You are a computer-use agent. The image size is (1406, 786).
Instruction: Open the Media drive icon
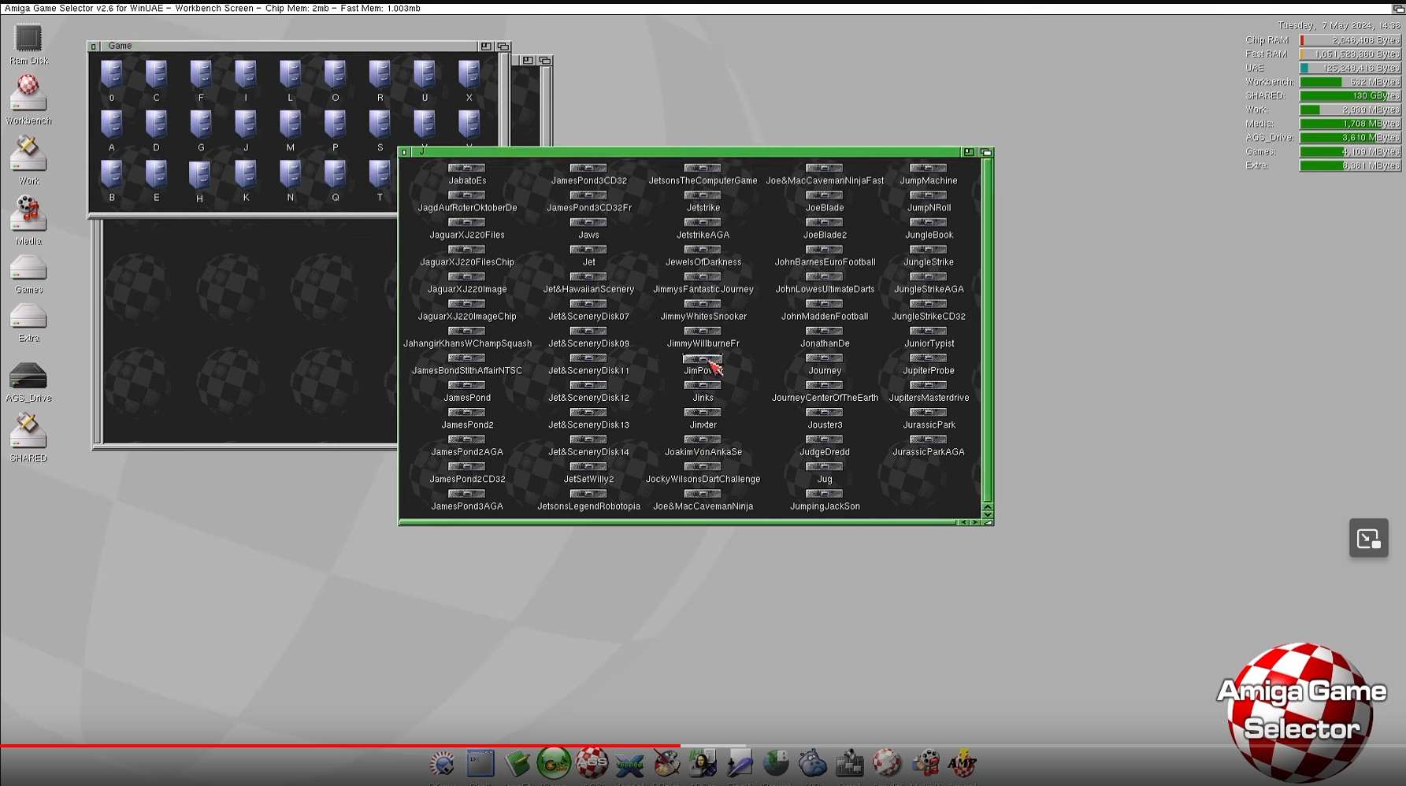tap(28, 220)
